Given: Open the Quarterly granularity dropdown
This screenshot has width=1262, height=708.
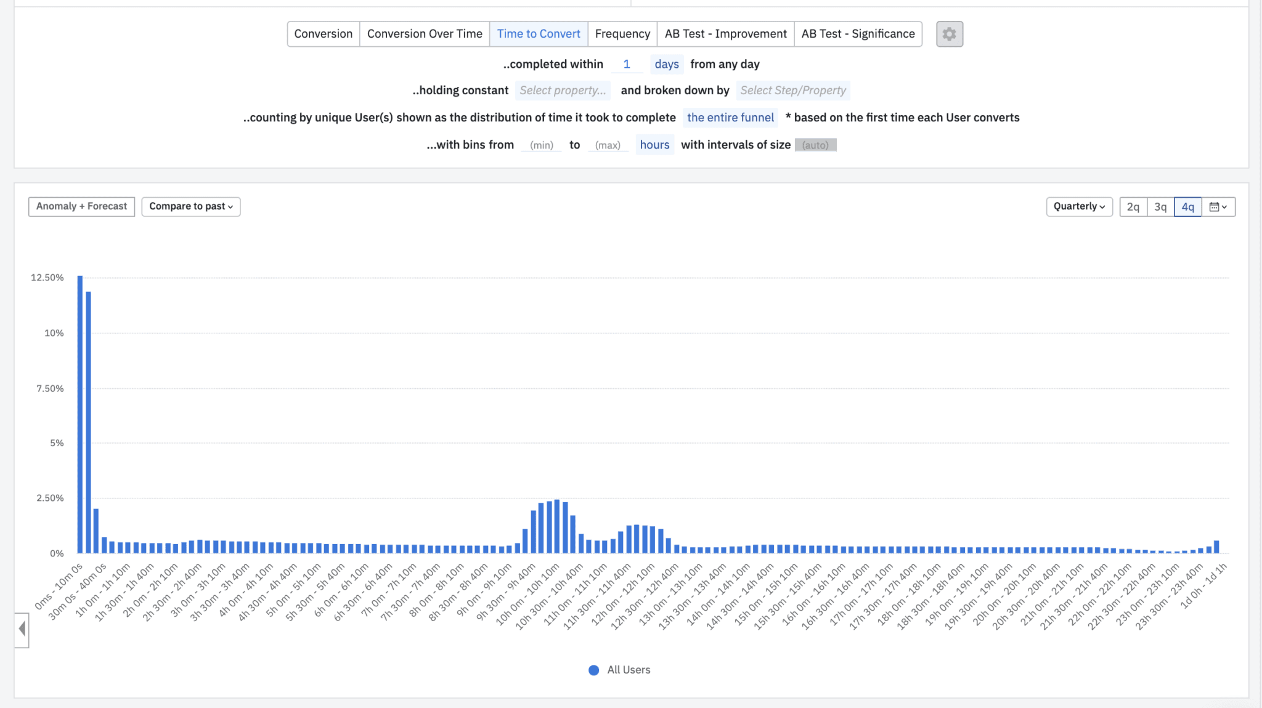Looking at the screenshot, I should 1079,206.
